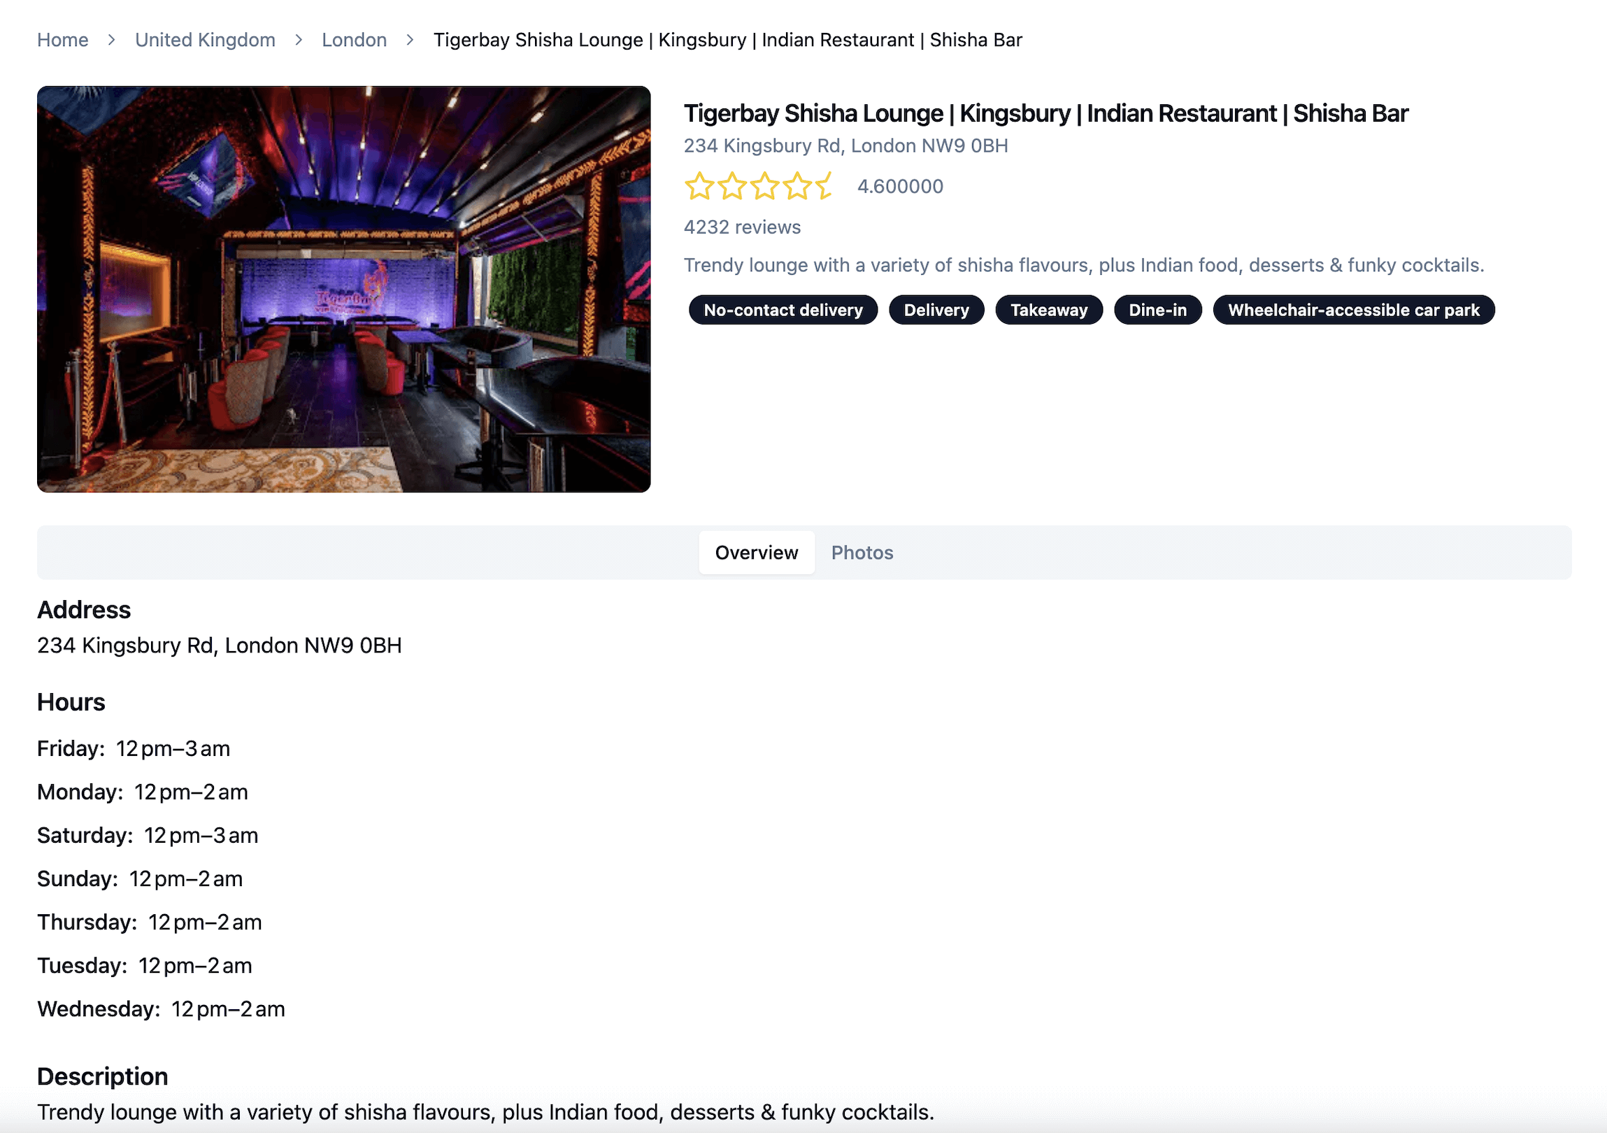Click the 4.600000 rating value

pos(900,186)
